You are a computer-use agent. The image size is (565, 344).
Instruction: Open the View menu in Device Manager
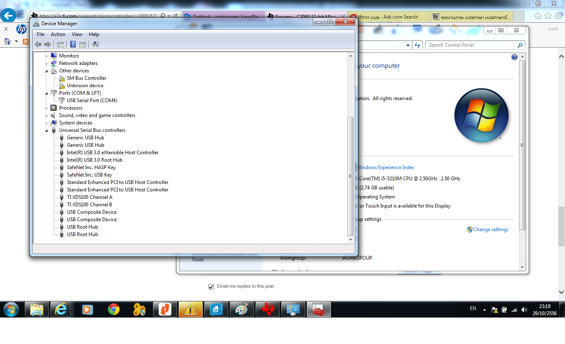(77, 34)
